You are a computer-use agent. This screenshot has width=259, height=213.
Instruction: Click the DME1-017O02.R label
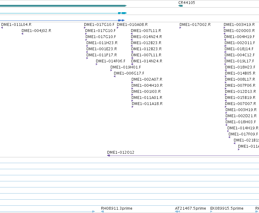click(195, 25)
